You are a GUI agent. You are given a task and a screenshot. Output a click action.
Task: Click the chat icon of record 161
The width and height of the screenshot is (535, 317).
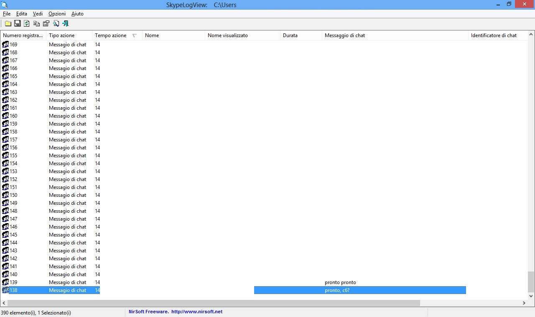click(5, 108)
